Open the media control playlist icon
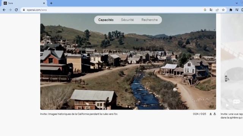Screen dimensions: 243x136 tap(237, 10)
